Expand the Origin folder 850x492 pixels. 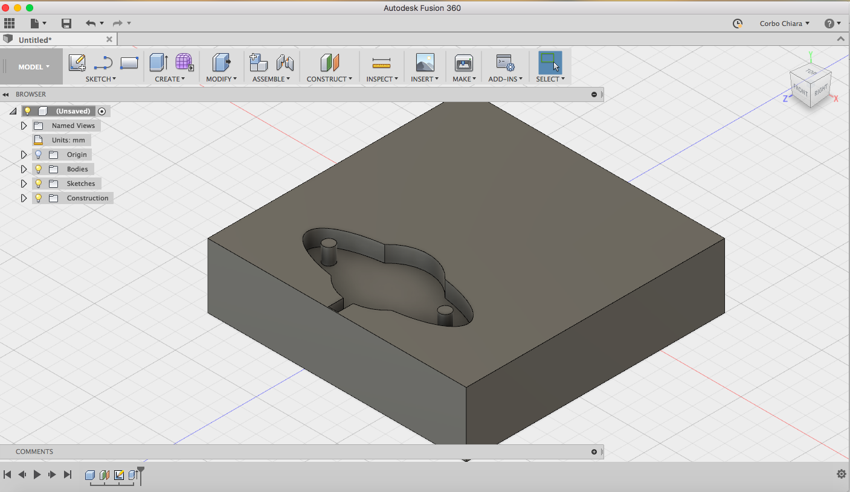pyautogui.click(x=24, y=155)
